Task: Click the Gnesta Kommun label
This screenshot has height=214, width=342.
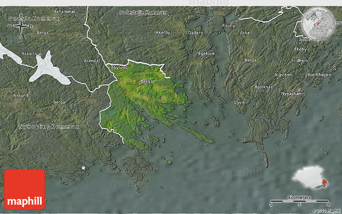Action: tap(34, 18)
